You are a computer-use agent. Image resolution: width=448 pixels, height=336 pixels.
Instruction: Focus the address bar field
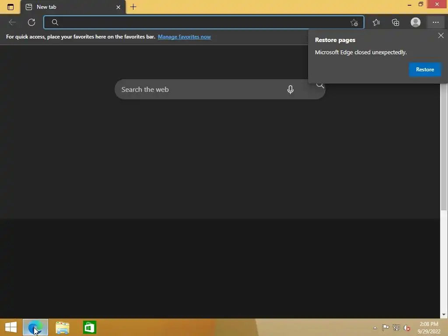(203, 22)
